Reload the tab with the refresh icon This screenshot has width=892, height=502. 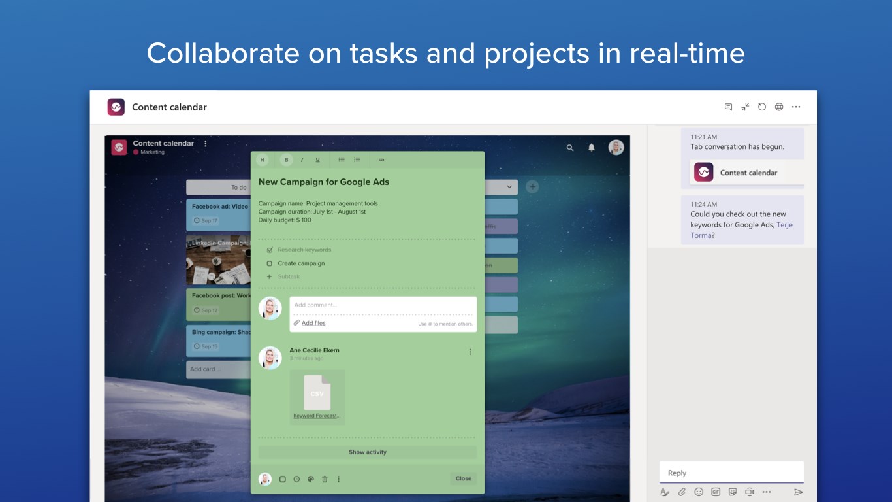pyautogui.click(x=762, y=107)
